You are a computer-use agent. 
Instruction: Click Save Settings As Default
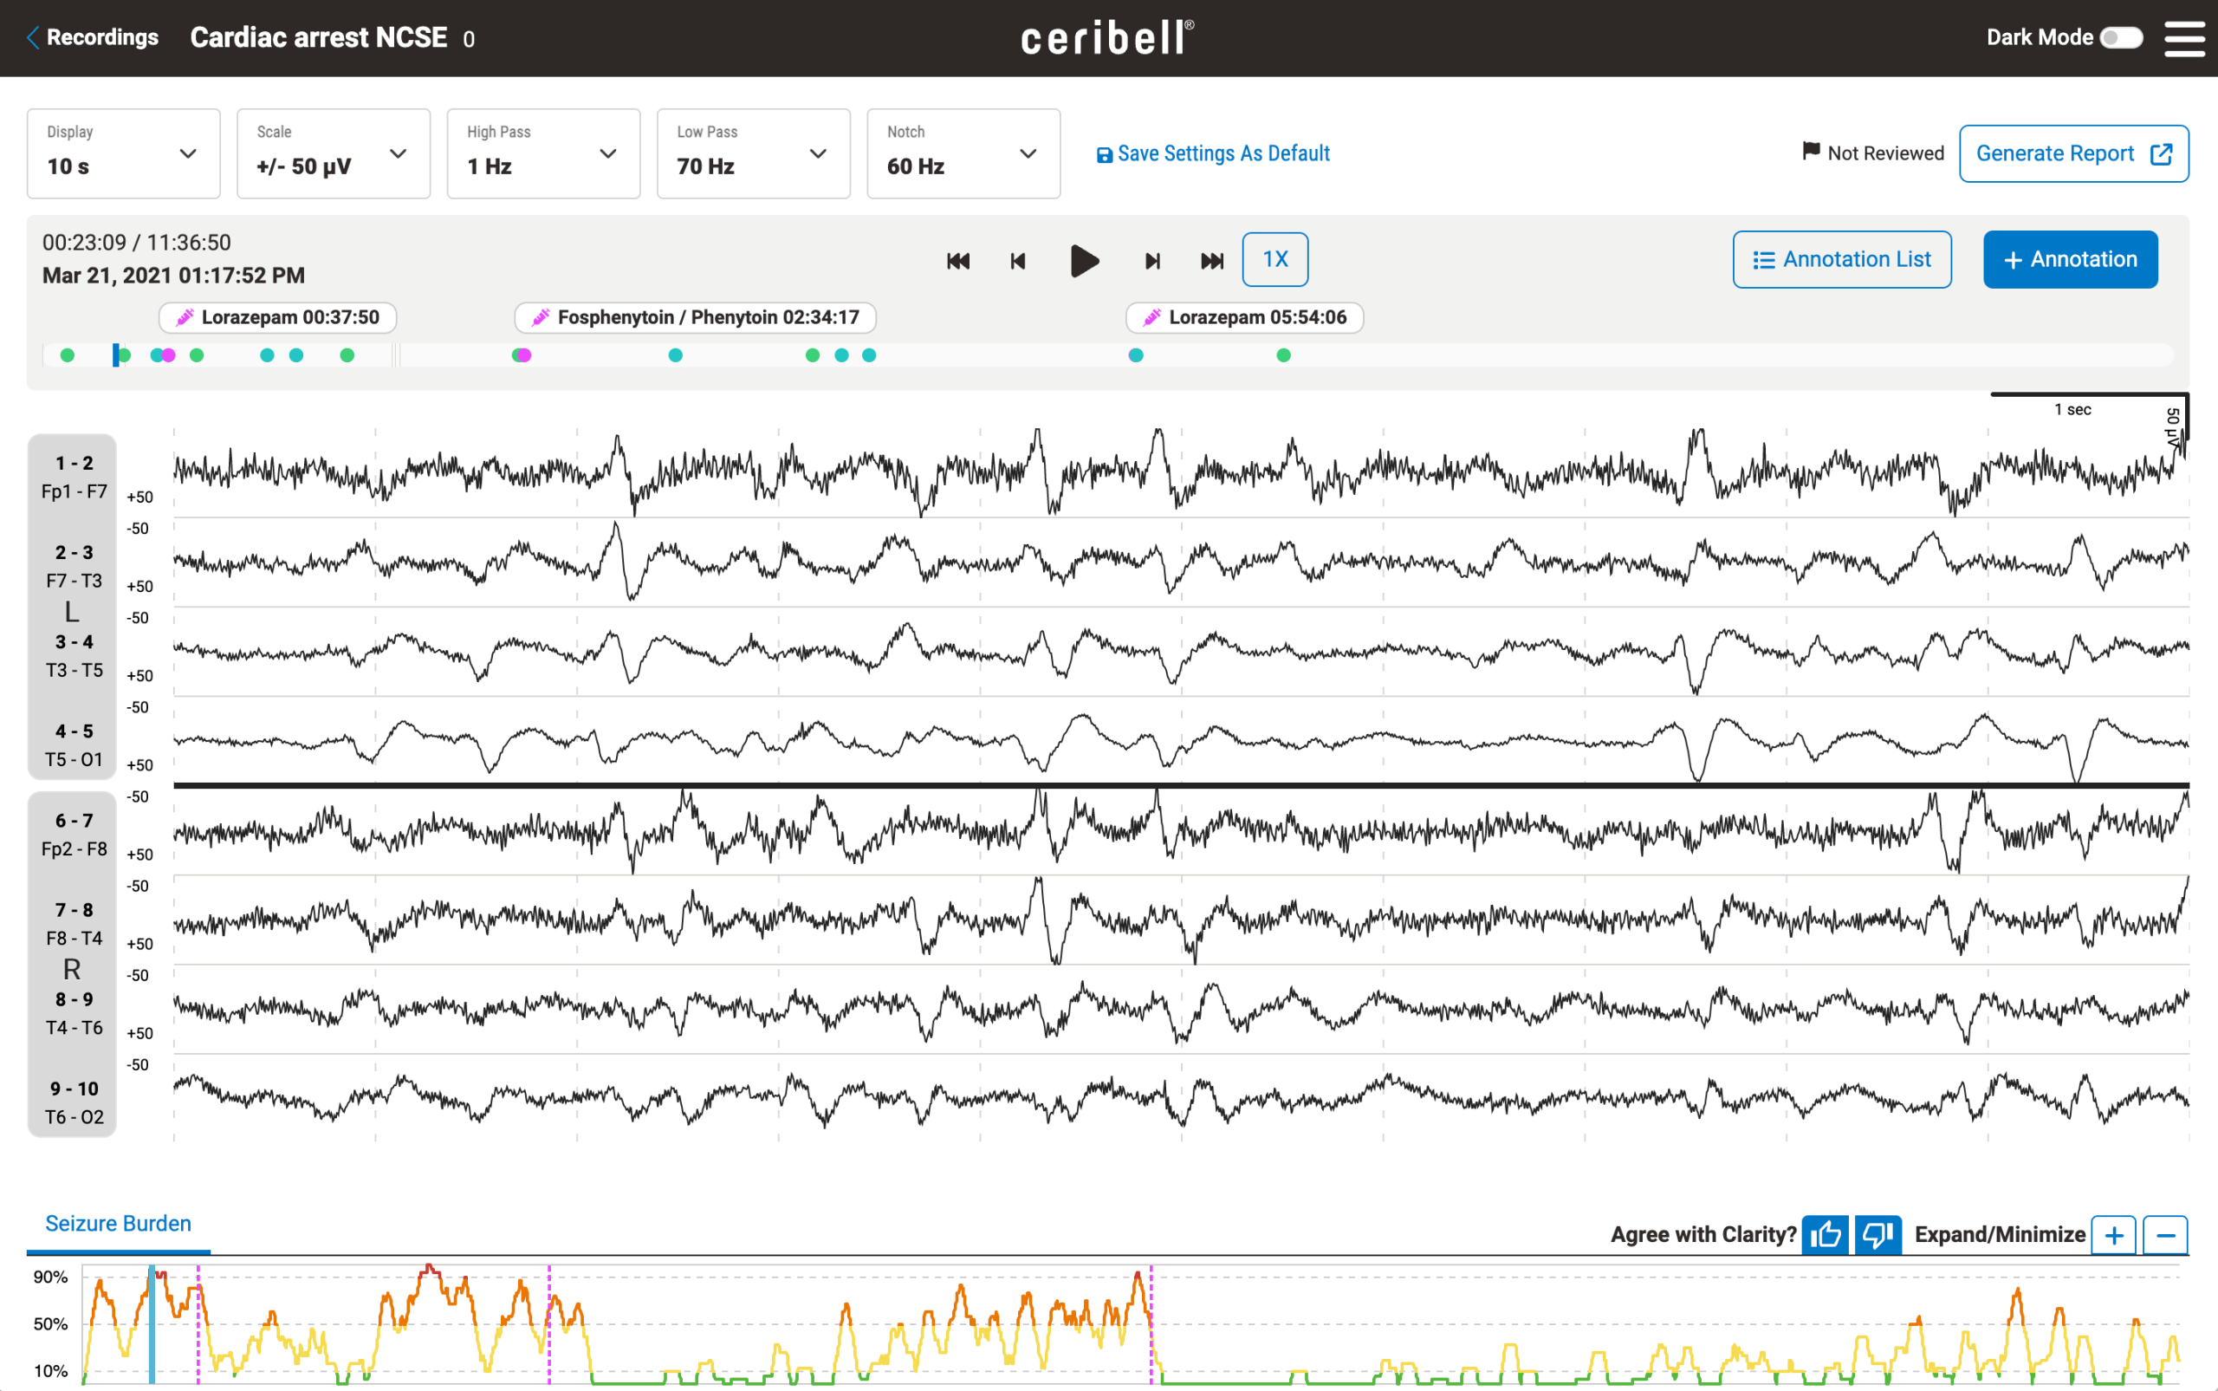(1212, 153)
